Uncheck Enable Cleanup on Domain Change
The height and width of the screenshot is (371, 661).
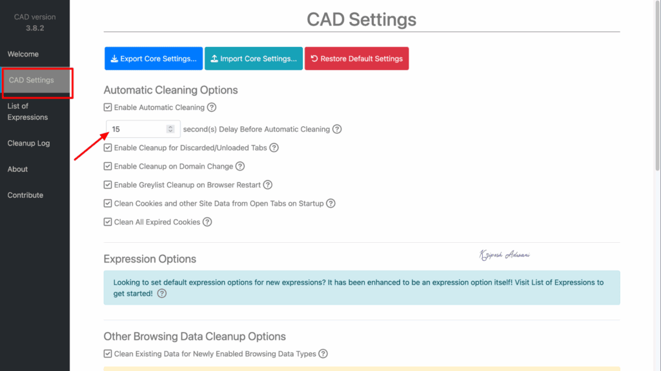click(x=108, y=166)
